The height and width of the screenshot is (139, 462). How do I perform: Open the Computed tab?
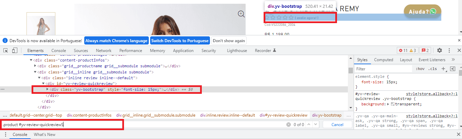coord(384,60)
